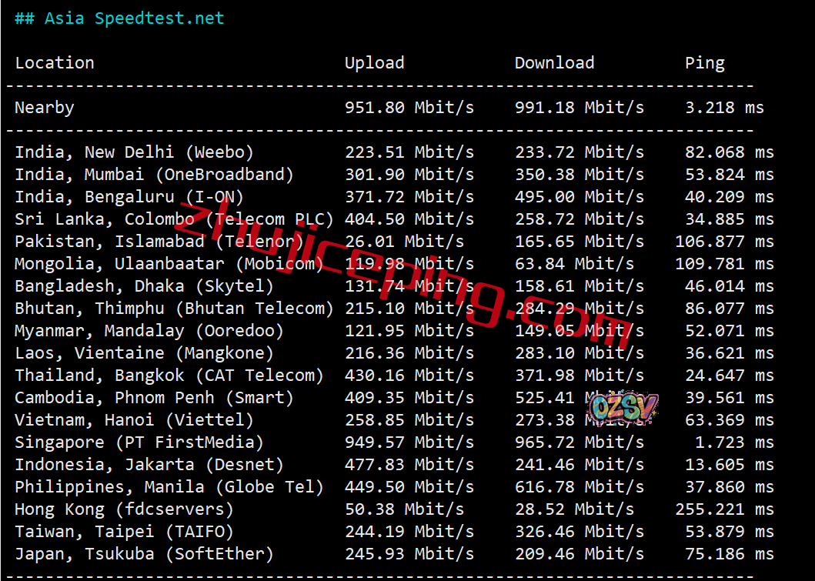This screenshot has width=815, height=581.
Task: Select the India, New Delhi (Weebo) entry
Action: [134, 152]
